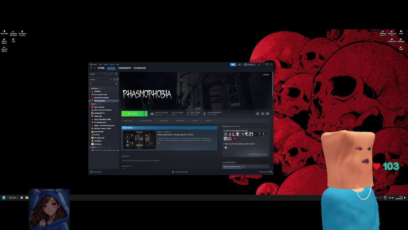Open the View menu
Screen dimensions: 408x230
[x=100, y=65]
